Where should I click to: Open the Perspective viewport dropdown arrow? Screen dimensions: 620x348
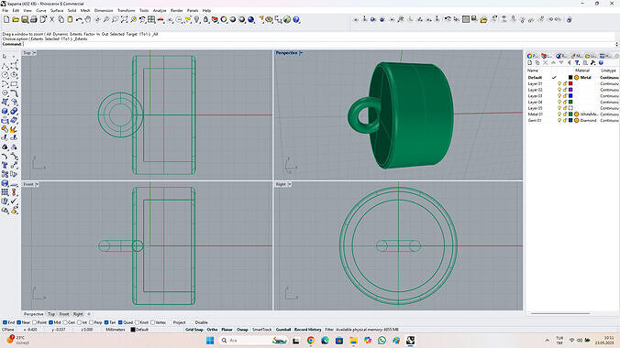[x=301, y=53]
